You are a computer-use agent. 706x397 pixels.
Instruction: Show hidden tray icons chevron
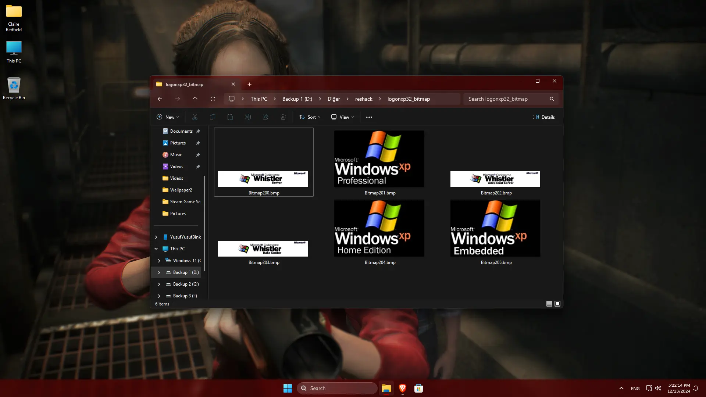point(621,388)
